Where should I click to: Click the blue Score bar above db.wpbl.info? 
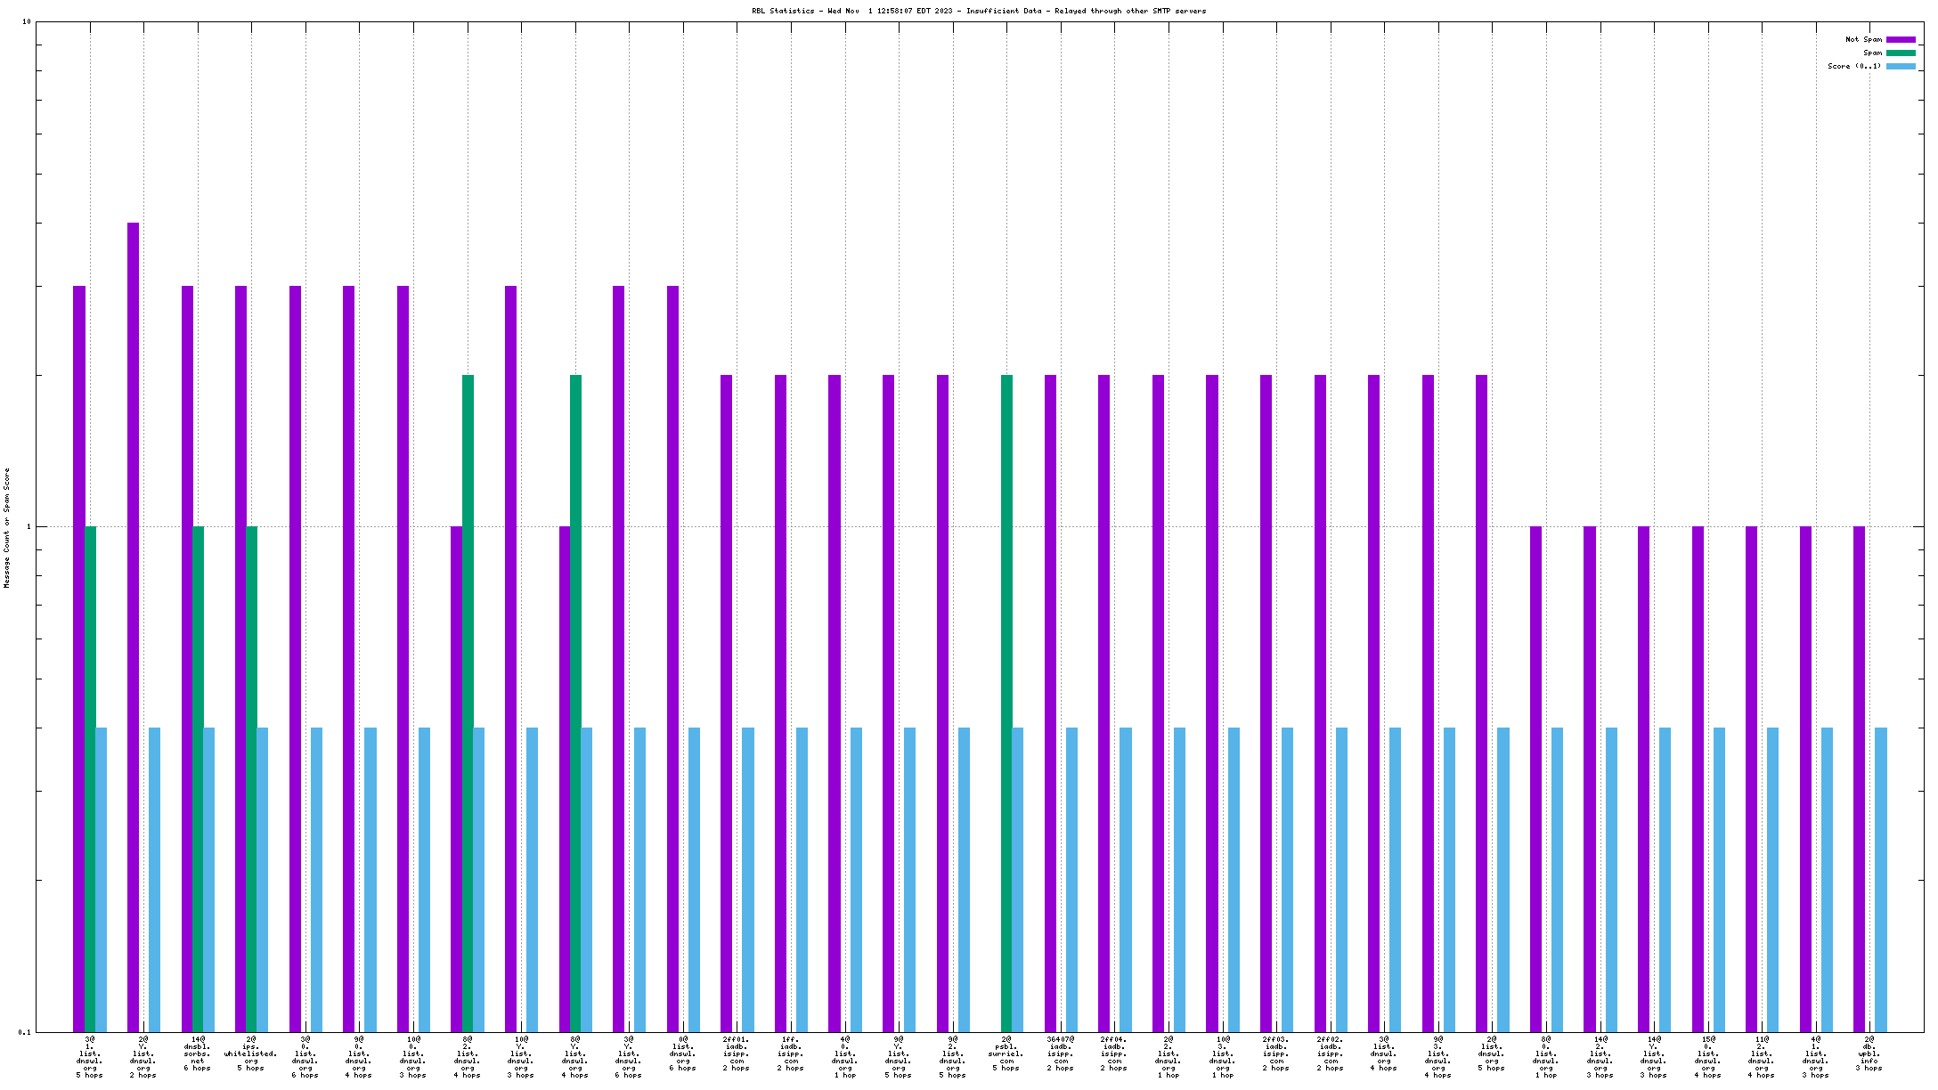1881,880
